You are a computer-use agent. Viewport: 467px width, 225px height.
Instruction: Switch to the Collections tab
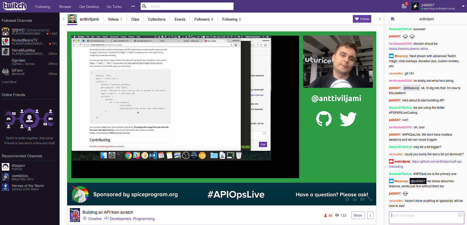pos(157,19)
